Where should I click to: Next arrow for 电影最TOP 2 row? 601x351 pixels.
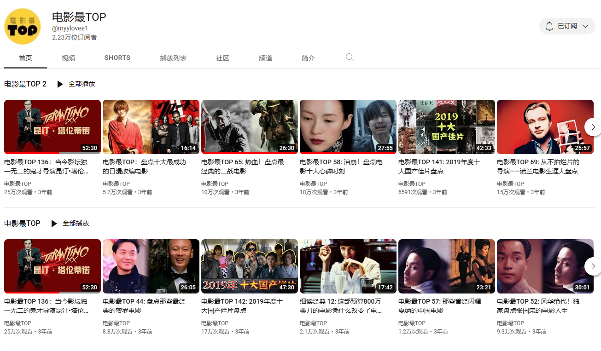tap(593, 127)
